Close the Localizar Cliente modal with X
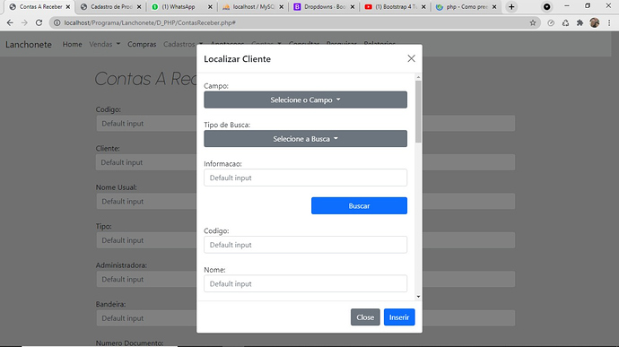 [x=411, y=58]
